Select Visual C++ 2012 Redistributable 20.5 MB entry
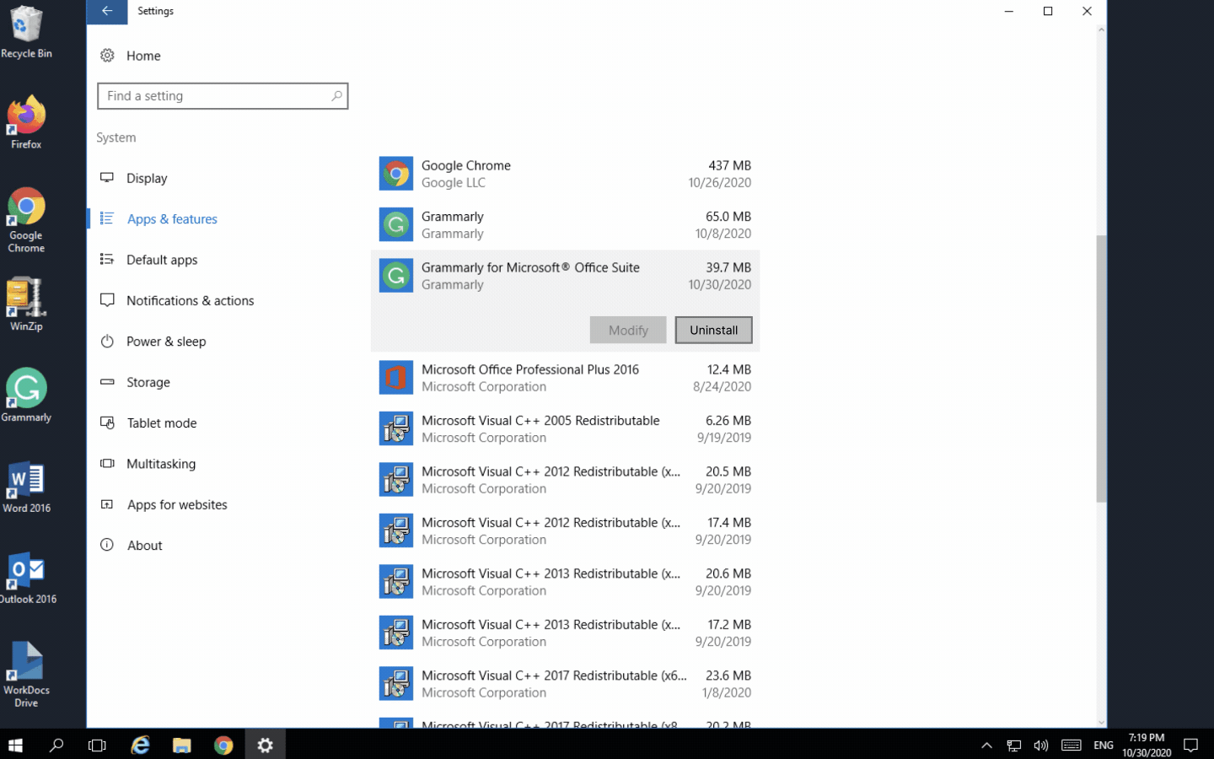 (x=565, y=480)
